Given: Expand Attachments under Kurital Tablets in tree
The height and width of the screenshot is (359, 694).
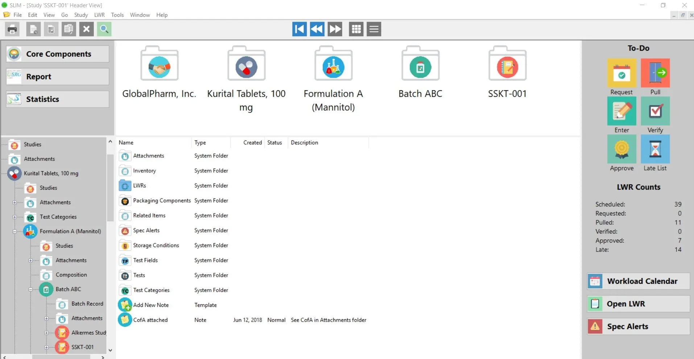Looking at the screenshot, I should pos(15,203).
